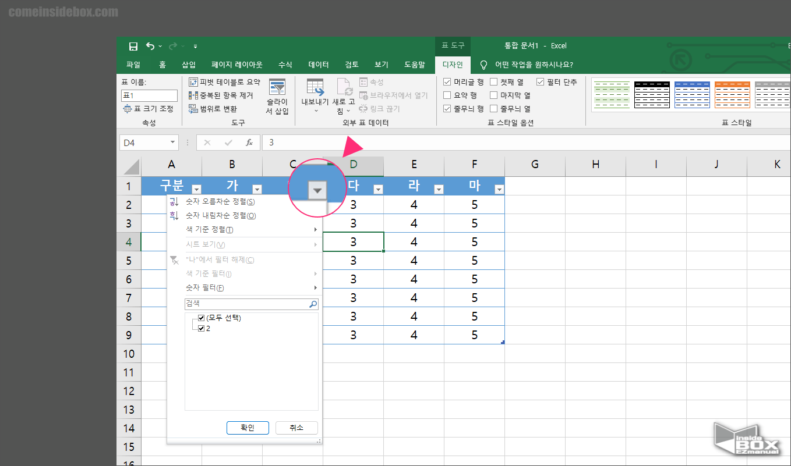
Task: Switch to the 수식 ribbon tab
Action: pos(285,65)
